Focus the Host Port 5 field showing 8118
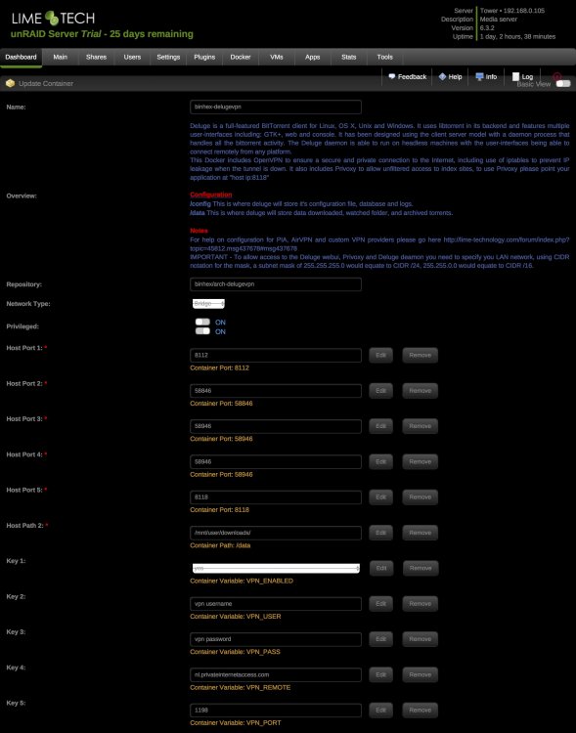The width and height of the screenshot is (576, 733). coord(276,497)
